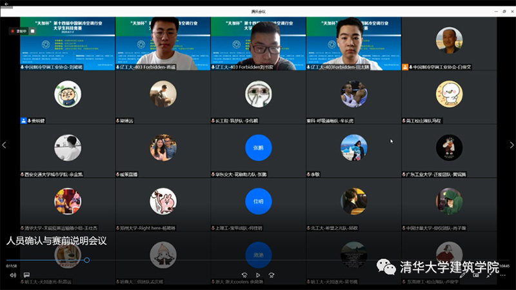
Task: Open the pencil edit tools
Action: [462, 275]
